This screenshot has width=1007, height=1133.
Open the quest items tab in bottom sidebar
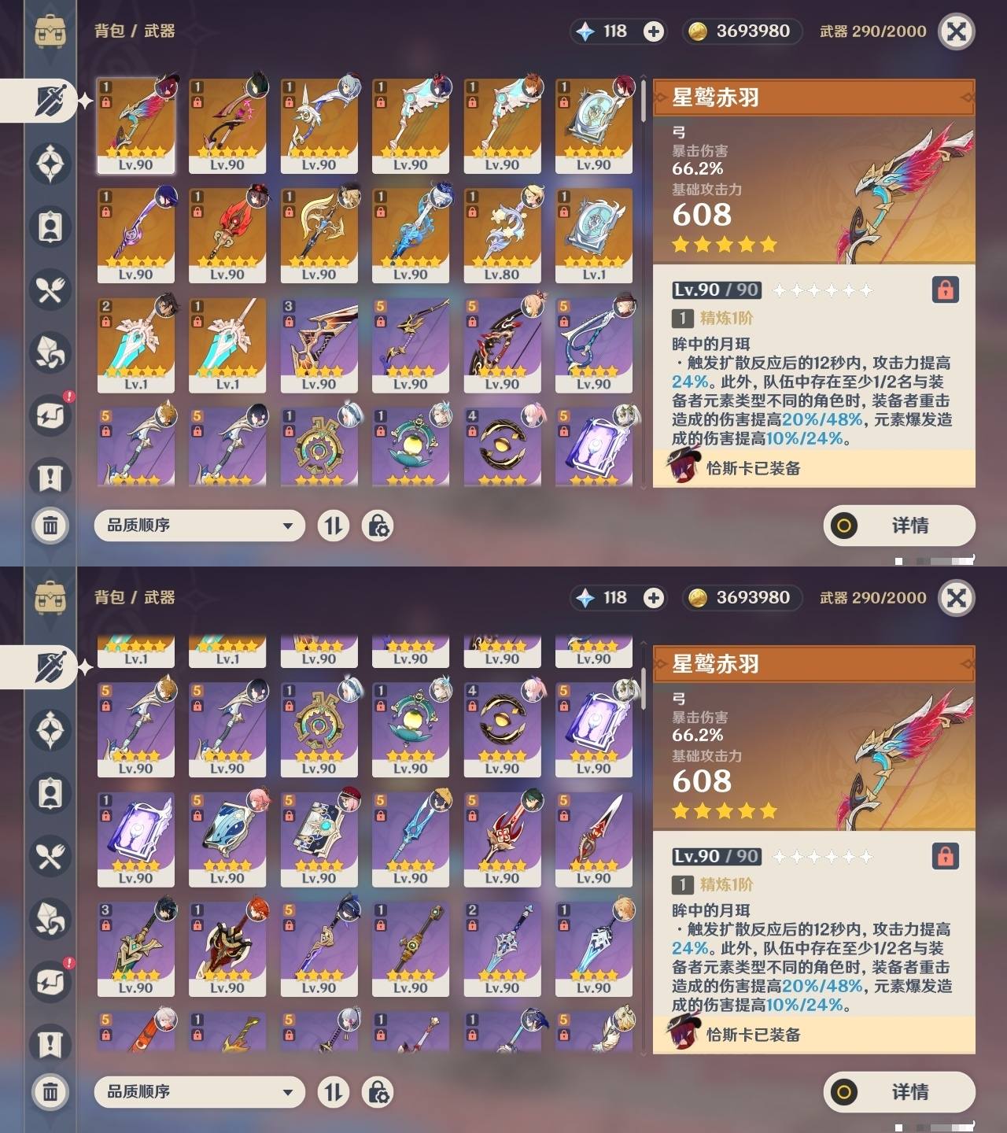tap(50, 1044)
